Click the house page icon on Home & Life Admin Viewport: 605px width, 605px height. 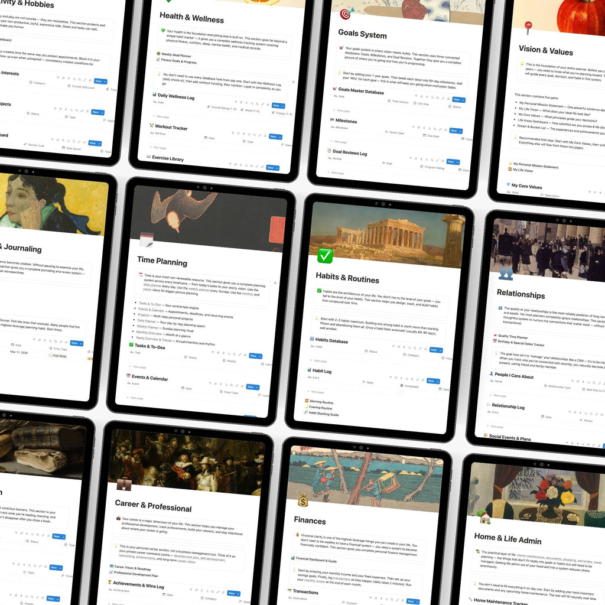pos(483,516)
